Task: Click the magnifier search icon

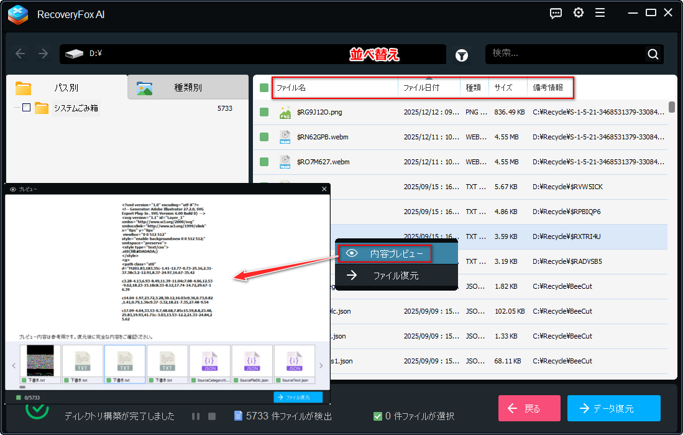Action: click(x=653, y=54)
